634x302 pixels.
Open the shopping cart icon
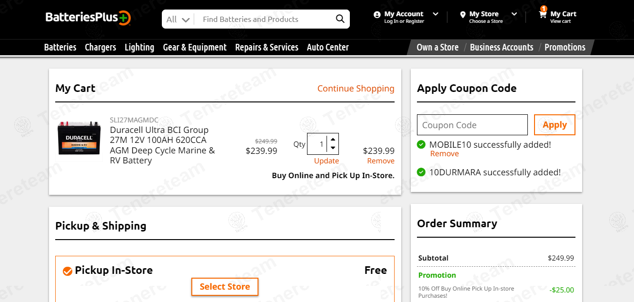pos(543,15)
